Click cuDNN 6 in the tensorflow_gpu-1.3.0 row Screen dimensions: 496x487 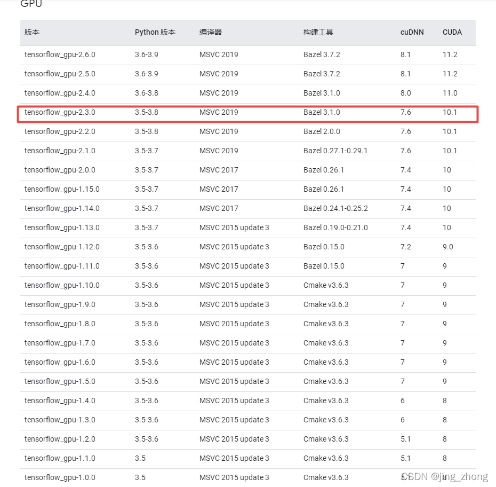tap(402, 420)
